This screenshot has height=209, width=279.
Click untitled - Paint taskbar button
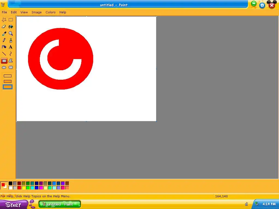(x=60, y=204)
